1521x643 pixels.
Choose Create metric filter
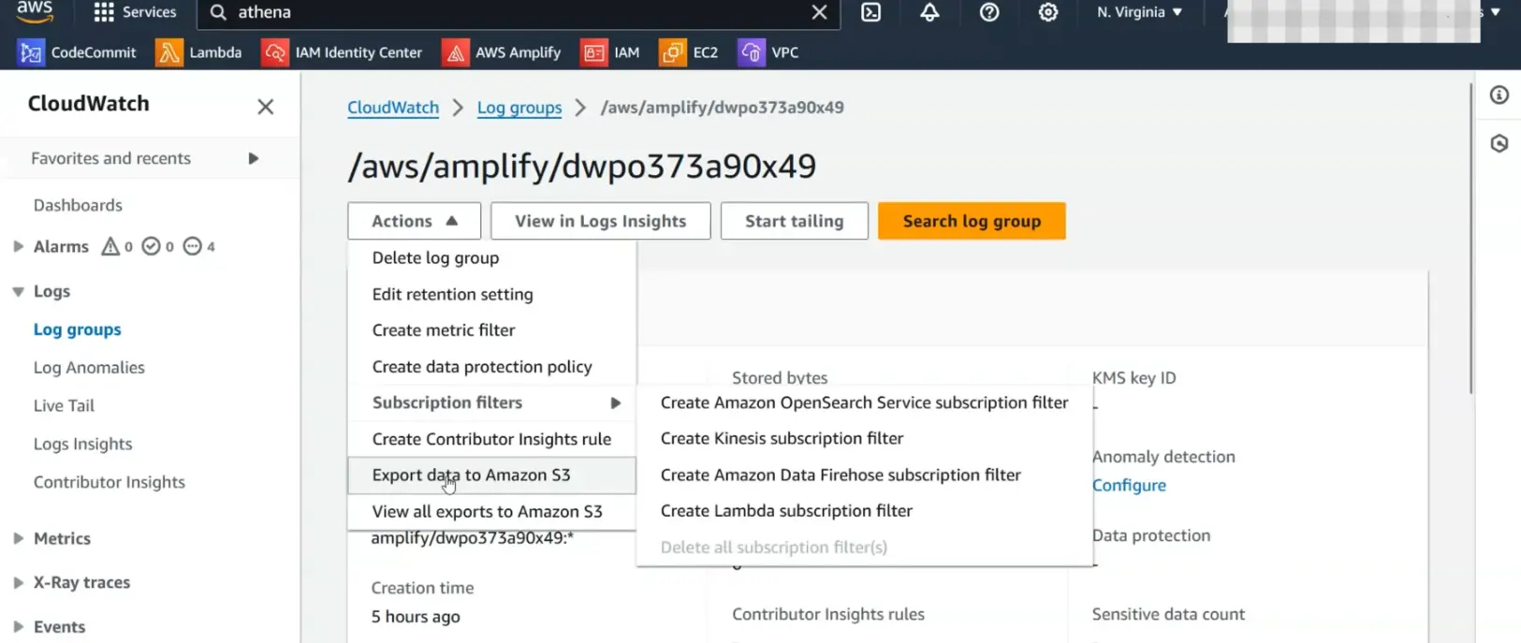(491, 329)
